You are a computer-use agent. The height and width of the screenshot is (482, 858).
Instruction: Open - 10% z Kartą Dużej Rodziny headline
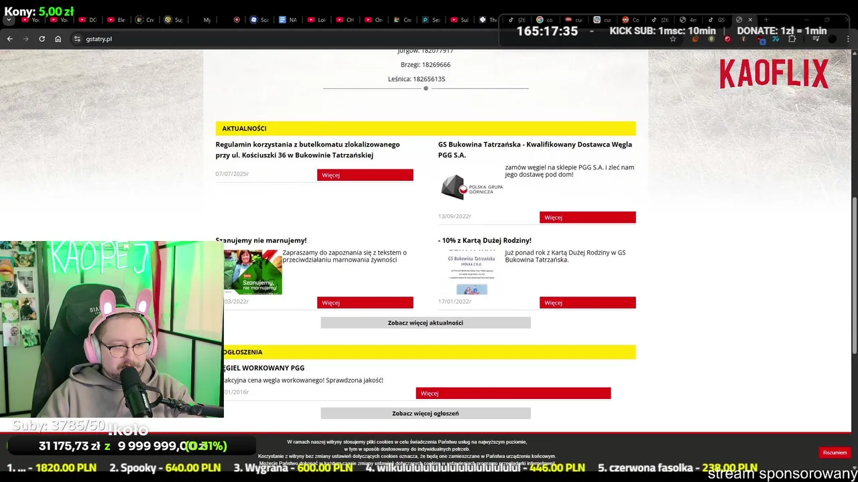coord(485,240)
